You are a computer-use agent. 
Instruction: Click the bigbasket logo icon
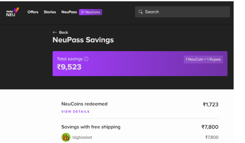tap(66, 137)
